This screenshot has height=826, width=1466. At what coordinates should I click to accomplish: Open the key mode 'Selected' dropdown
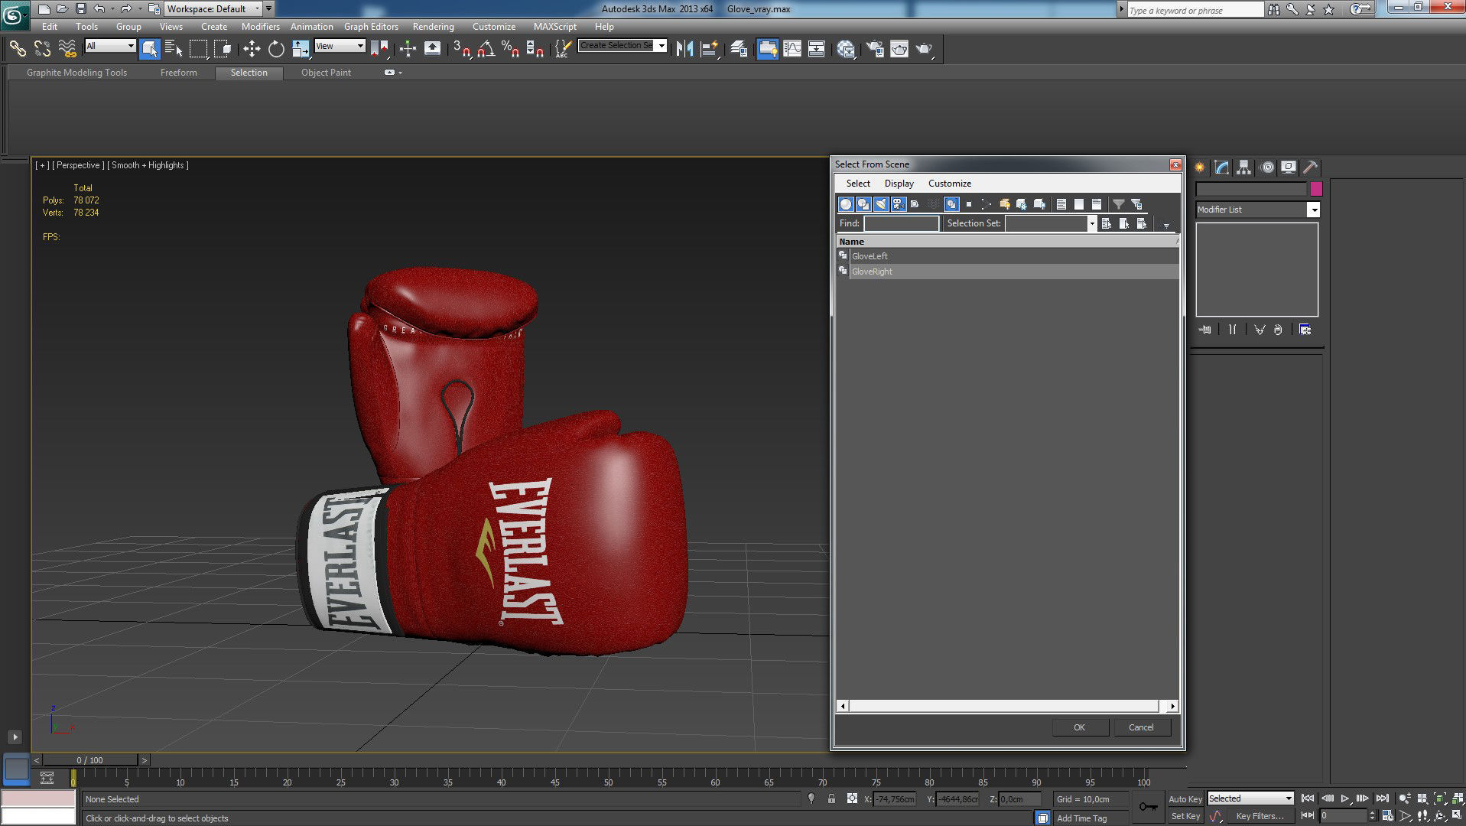[1250, 798]
